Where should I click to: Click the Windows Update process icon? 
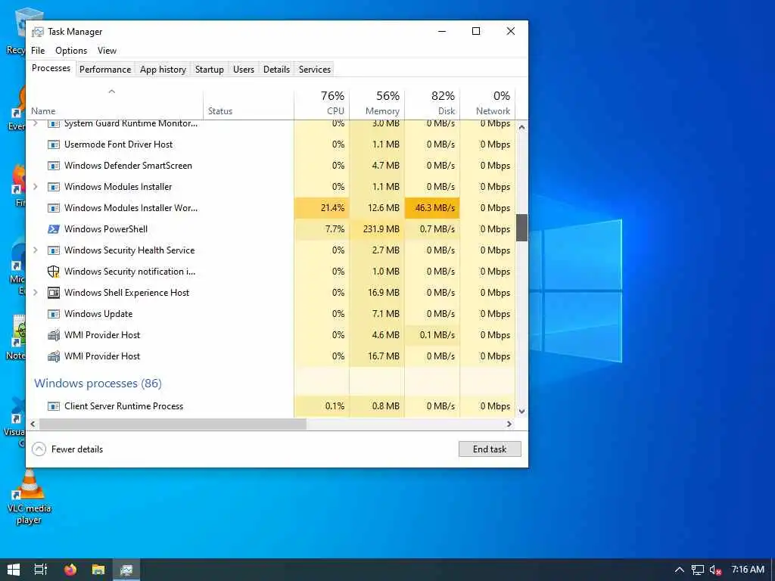click(54, 314)
